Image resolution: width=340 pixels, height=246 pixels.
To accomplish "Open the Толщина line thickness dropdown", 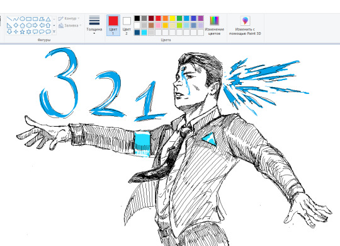I will (94, 25).
